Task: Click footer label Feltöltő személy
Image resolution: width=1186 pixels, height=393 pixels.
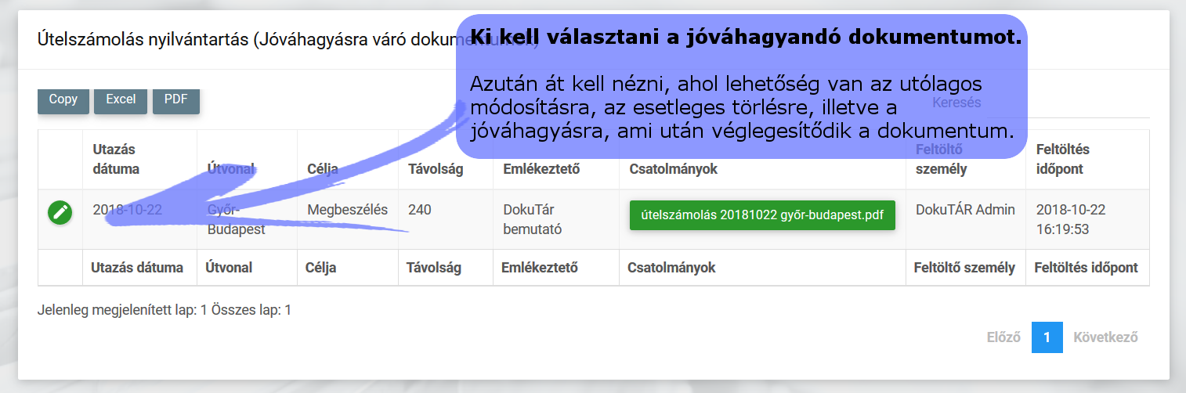Action: point(964,268)
